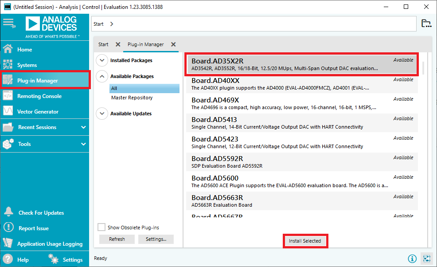Viewport: 437px width, 267px height.
Task: Launch the Vector Generator
Action: 38,112
